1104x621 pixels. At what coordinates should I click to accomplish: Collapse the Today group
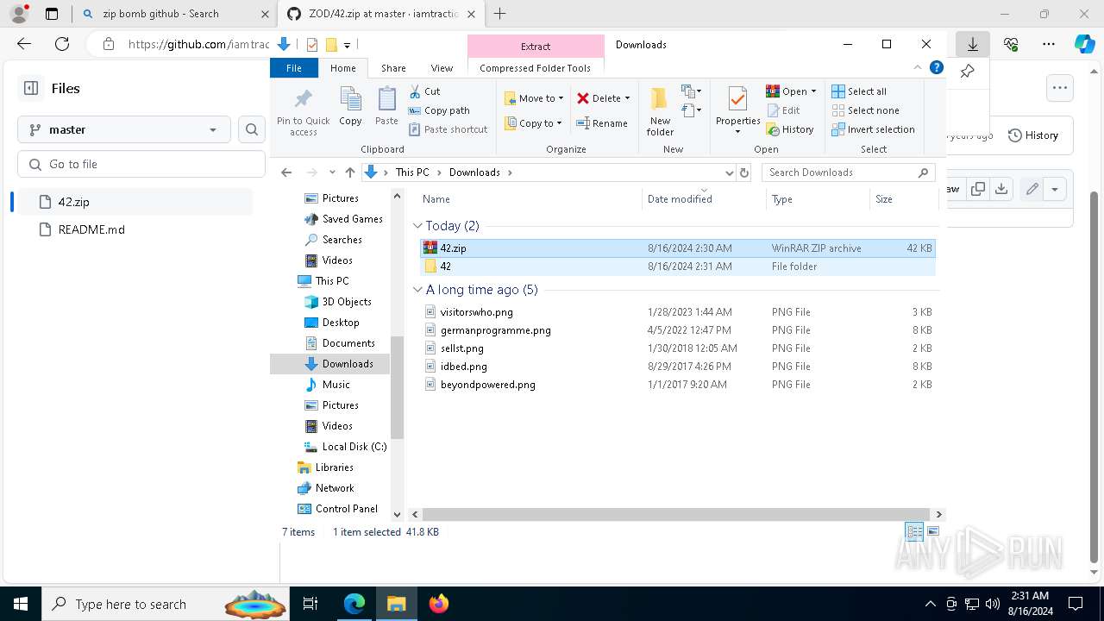point(417,226)
